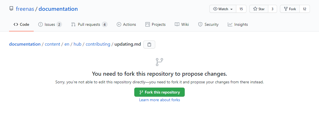Navigate to contributing folder in breadcrumb
Image resolution: width=319 pixels, height=125 pixels.
click(x=98, y=44)
